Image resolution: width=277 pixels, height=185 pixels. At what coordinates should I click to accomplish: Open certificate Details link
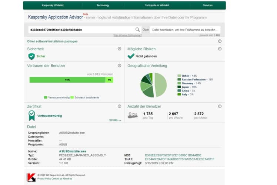point(115,120)
